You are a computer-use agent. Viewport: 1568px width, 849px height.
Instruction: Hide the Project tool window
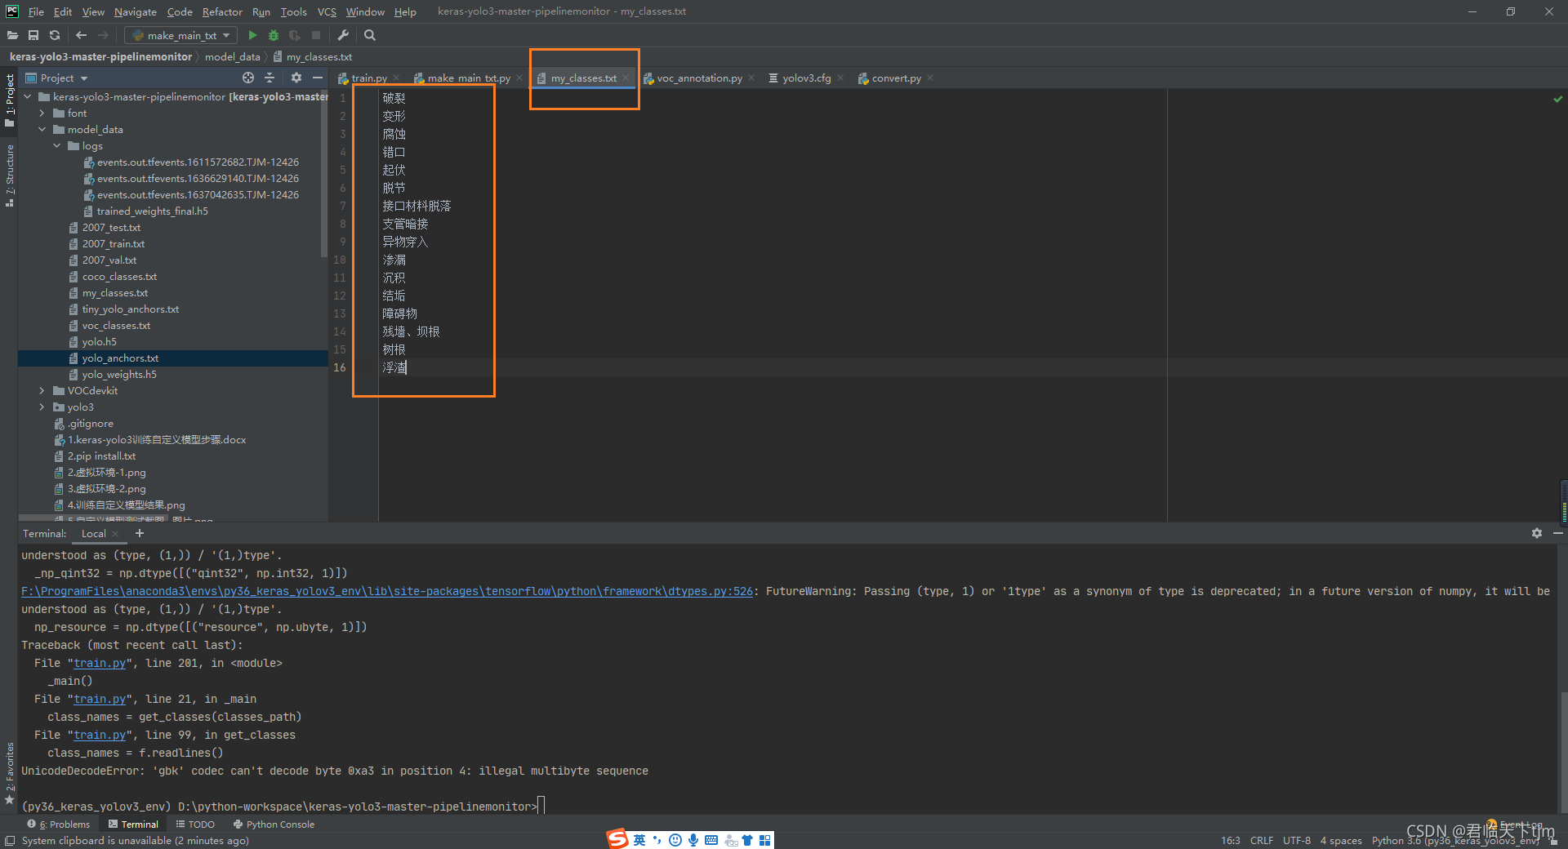318,78
